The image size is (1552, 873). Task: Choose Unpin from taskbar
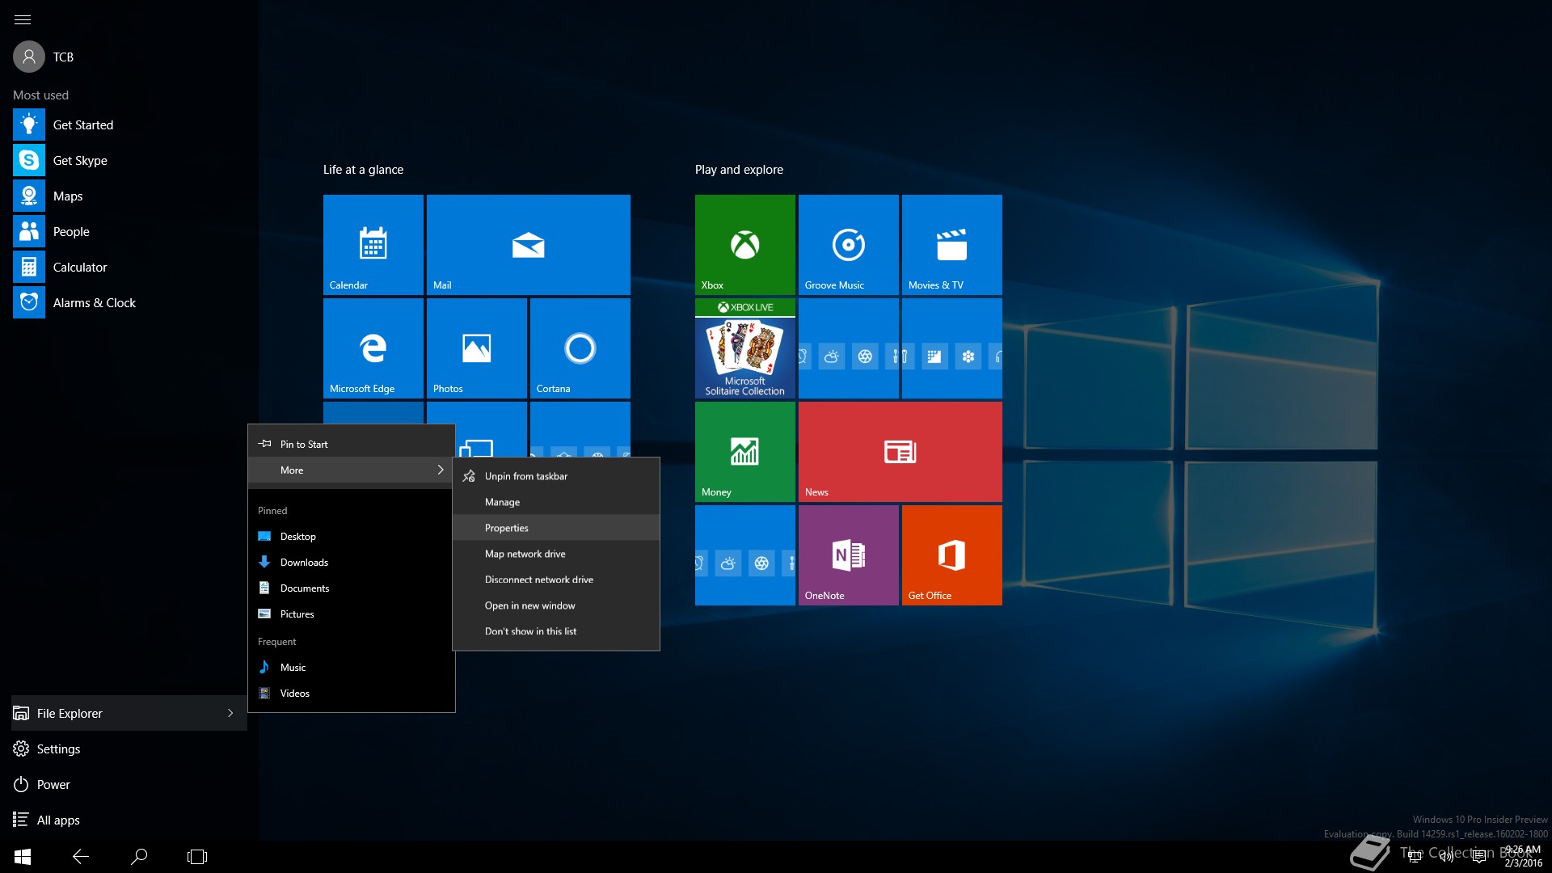tap(556, 476)
